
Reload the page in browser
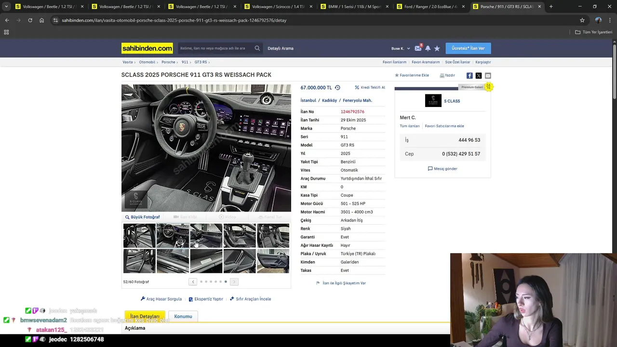tap(30, 20)
